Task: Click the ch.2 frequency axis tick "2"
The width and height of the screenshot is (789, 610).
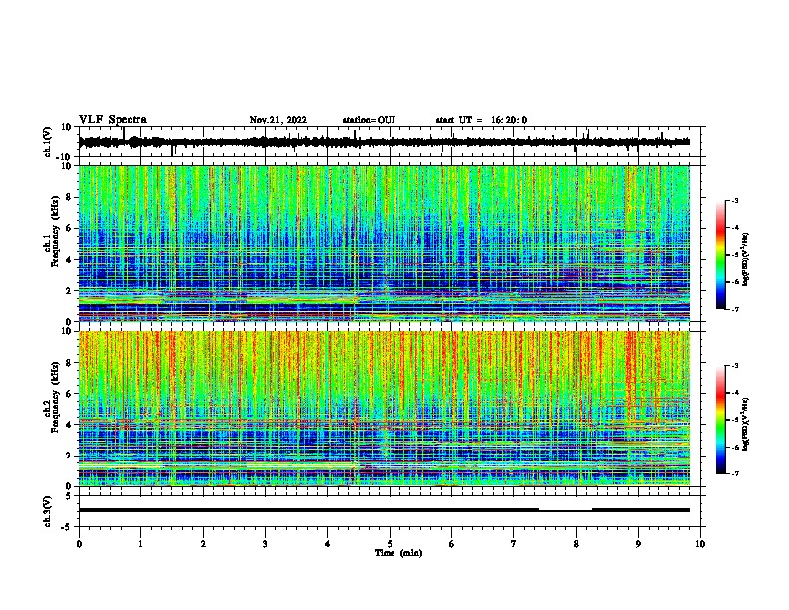Action: [70, 456]
